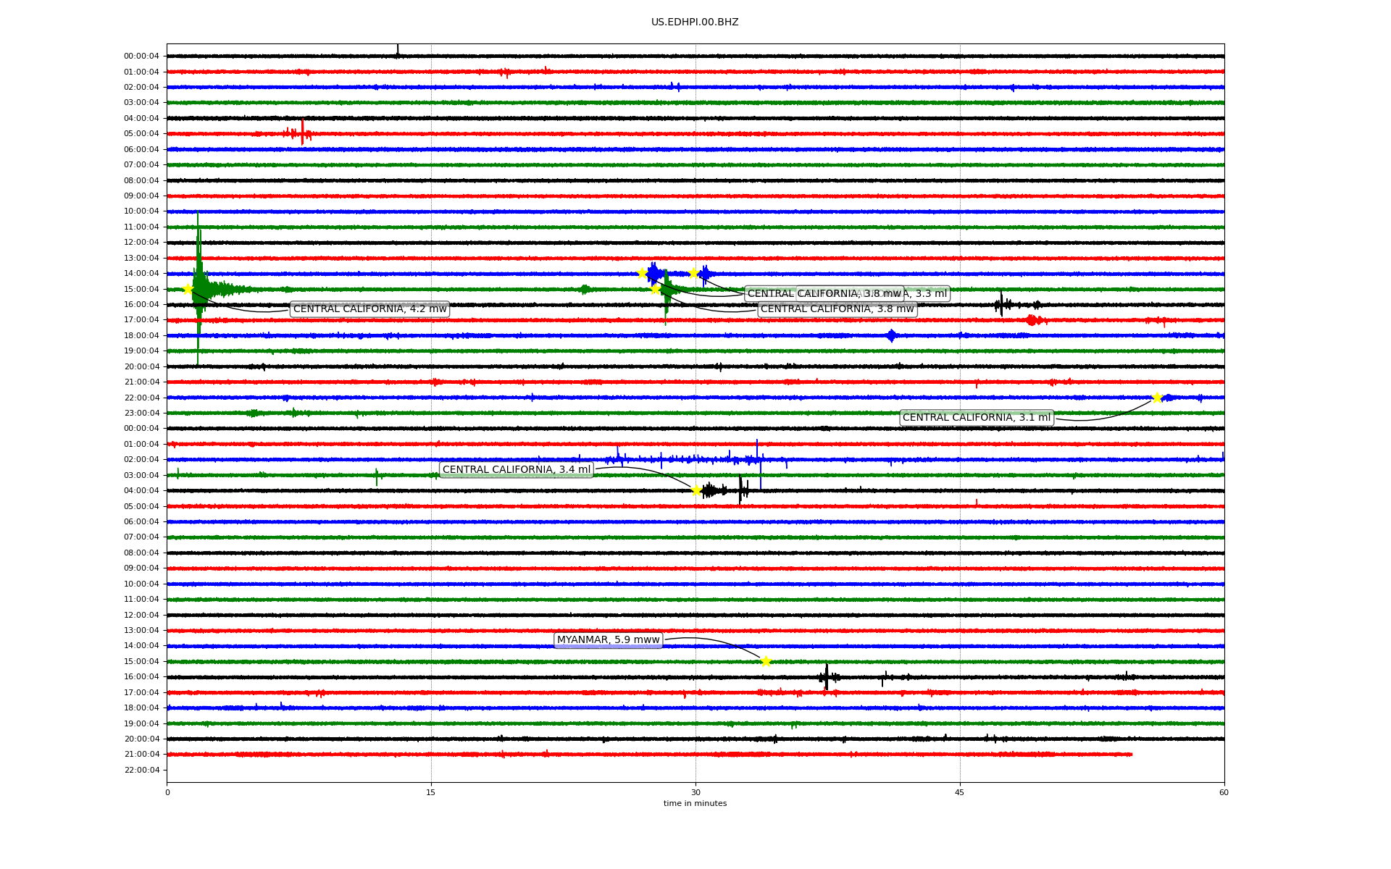Click the 'time in minutes' axis label

click(694, 804)
